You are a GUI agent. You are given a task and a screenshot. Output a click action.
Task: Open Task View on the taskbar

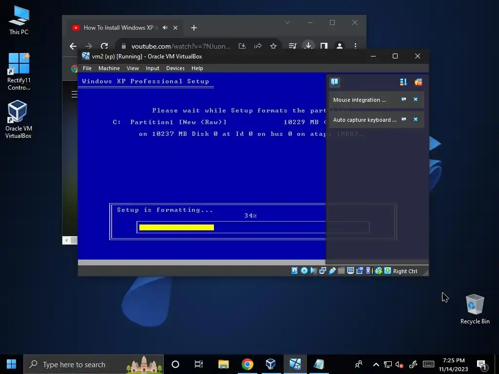click(199, 364)
